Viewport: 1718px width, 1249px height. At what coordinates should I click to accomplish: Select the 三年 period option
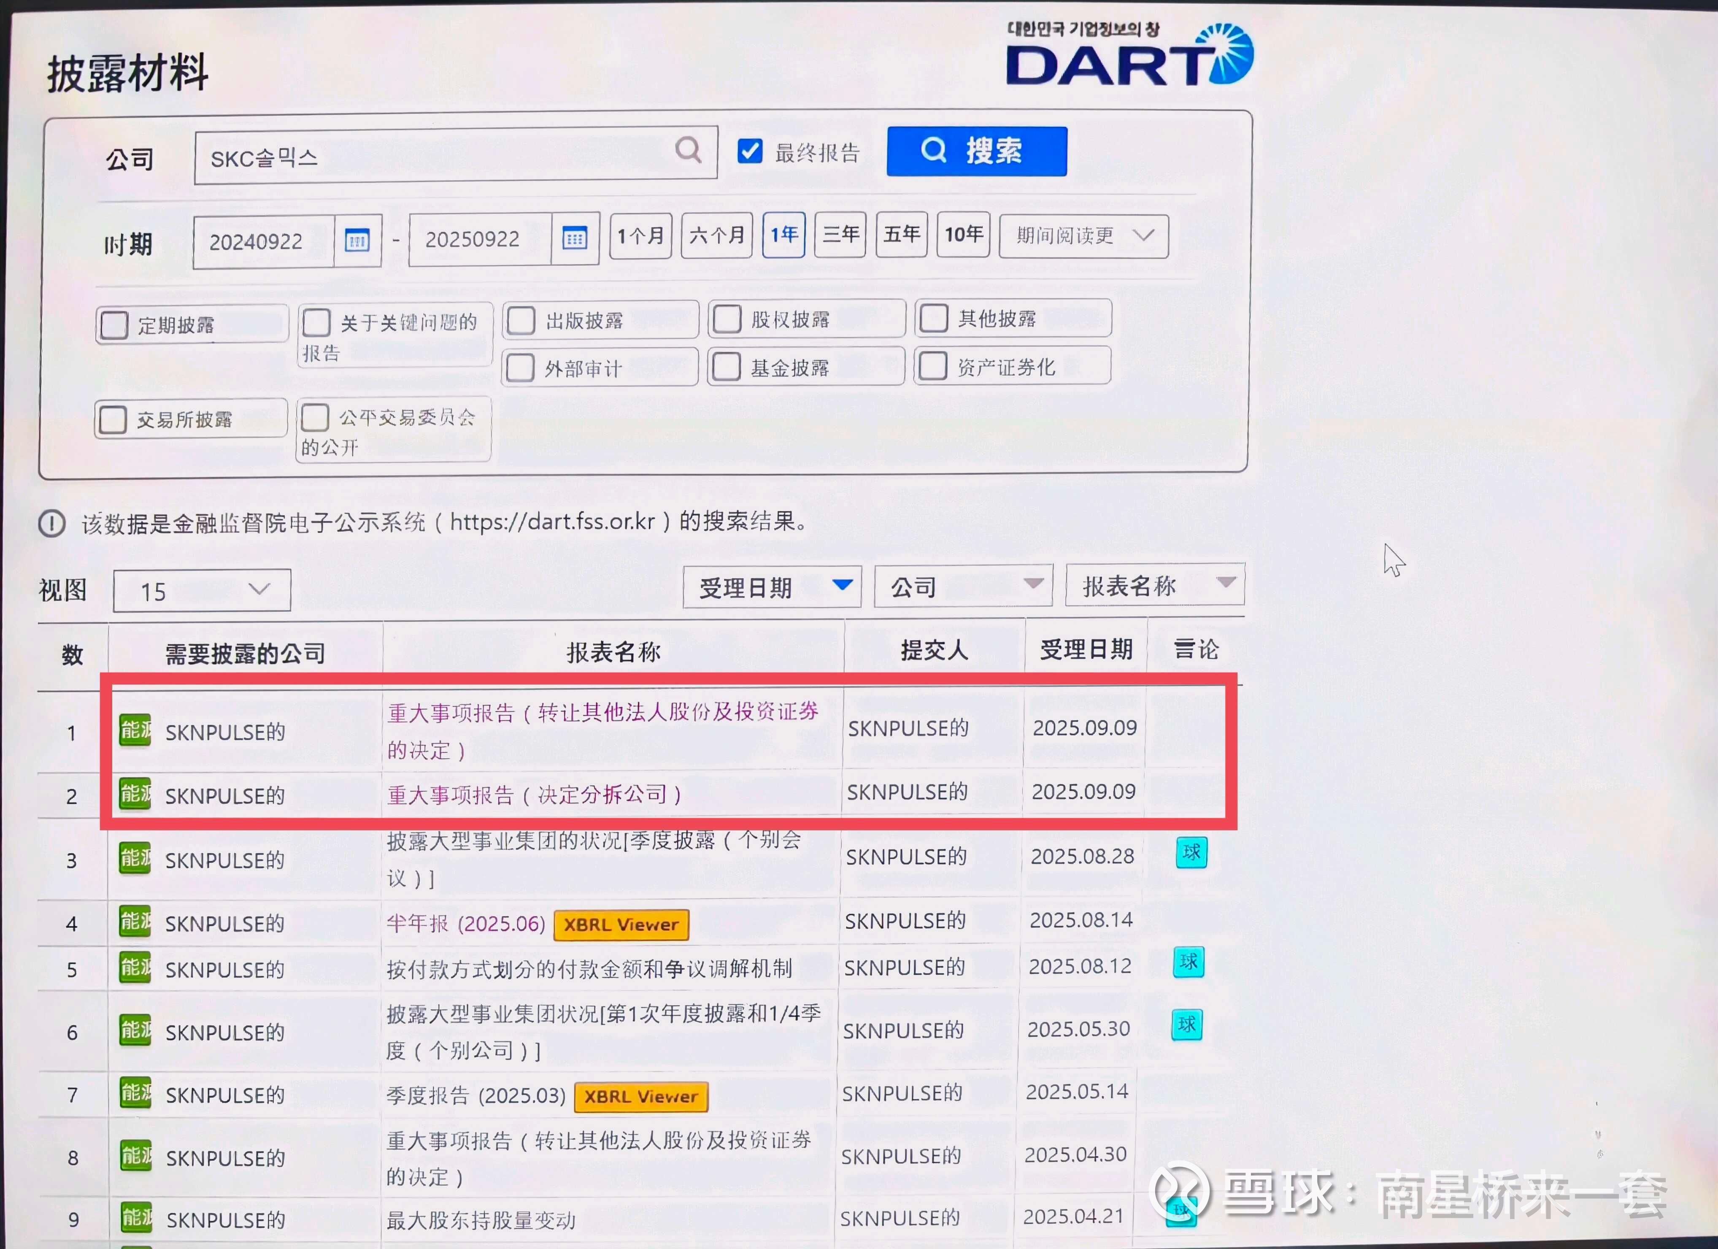[840, 235]
